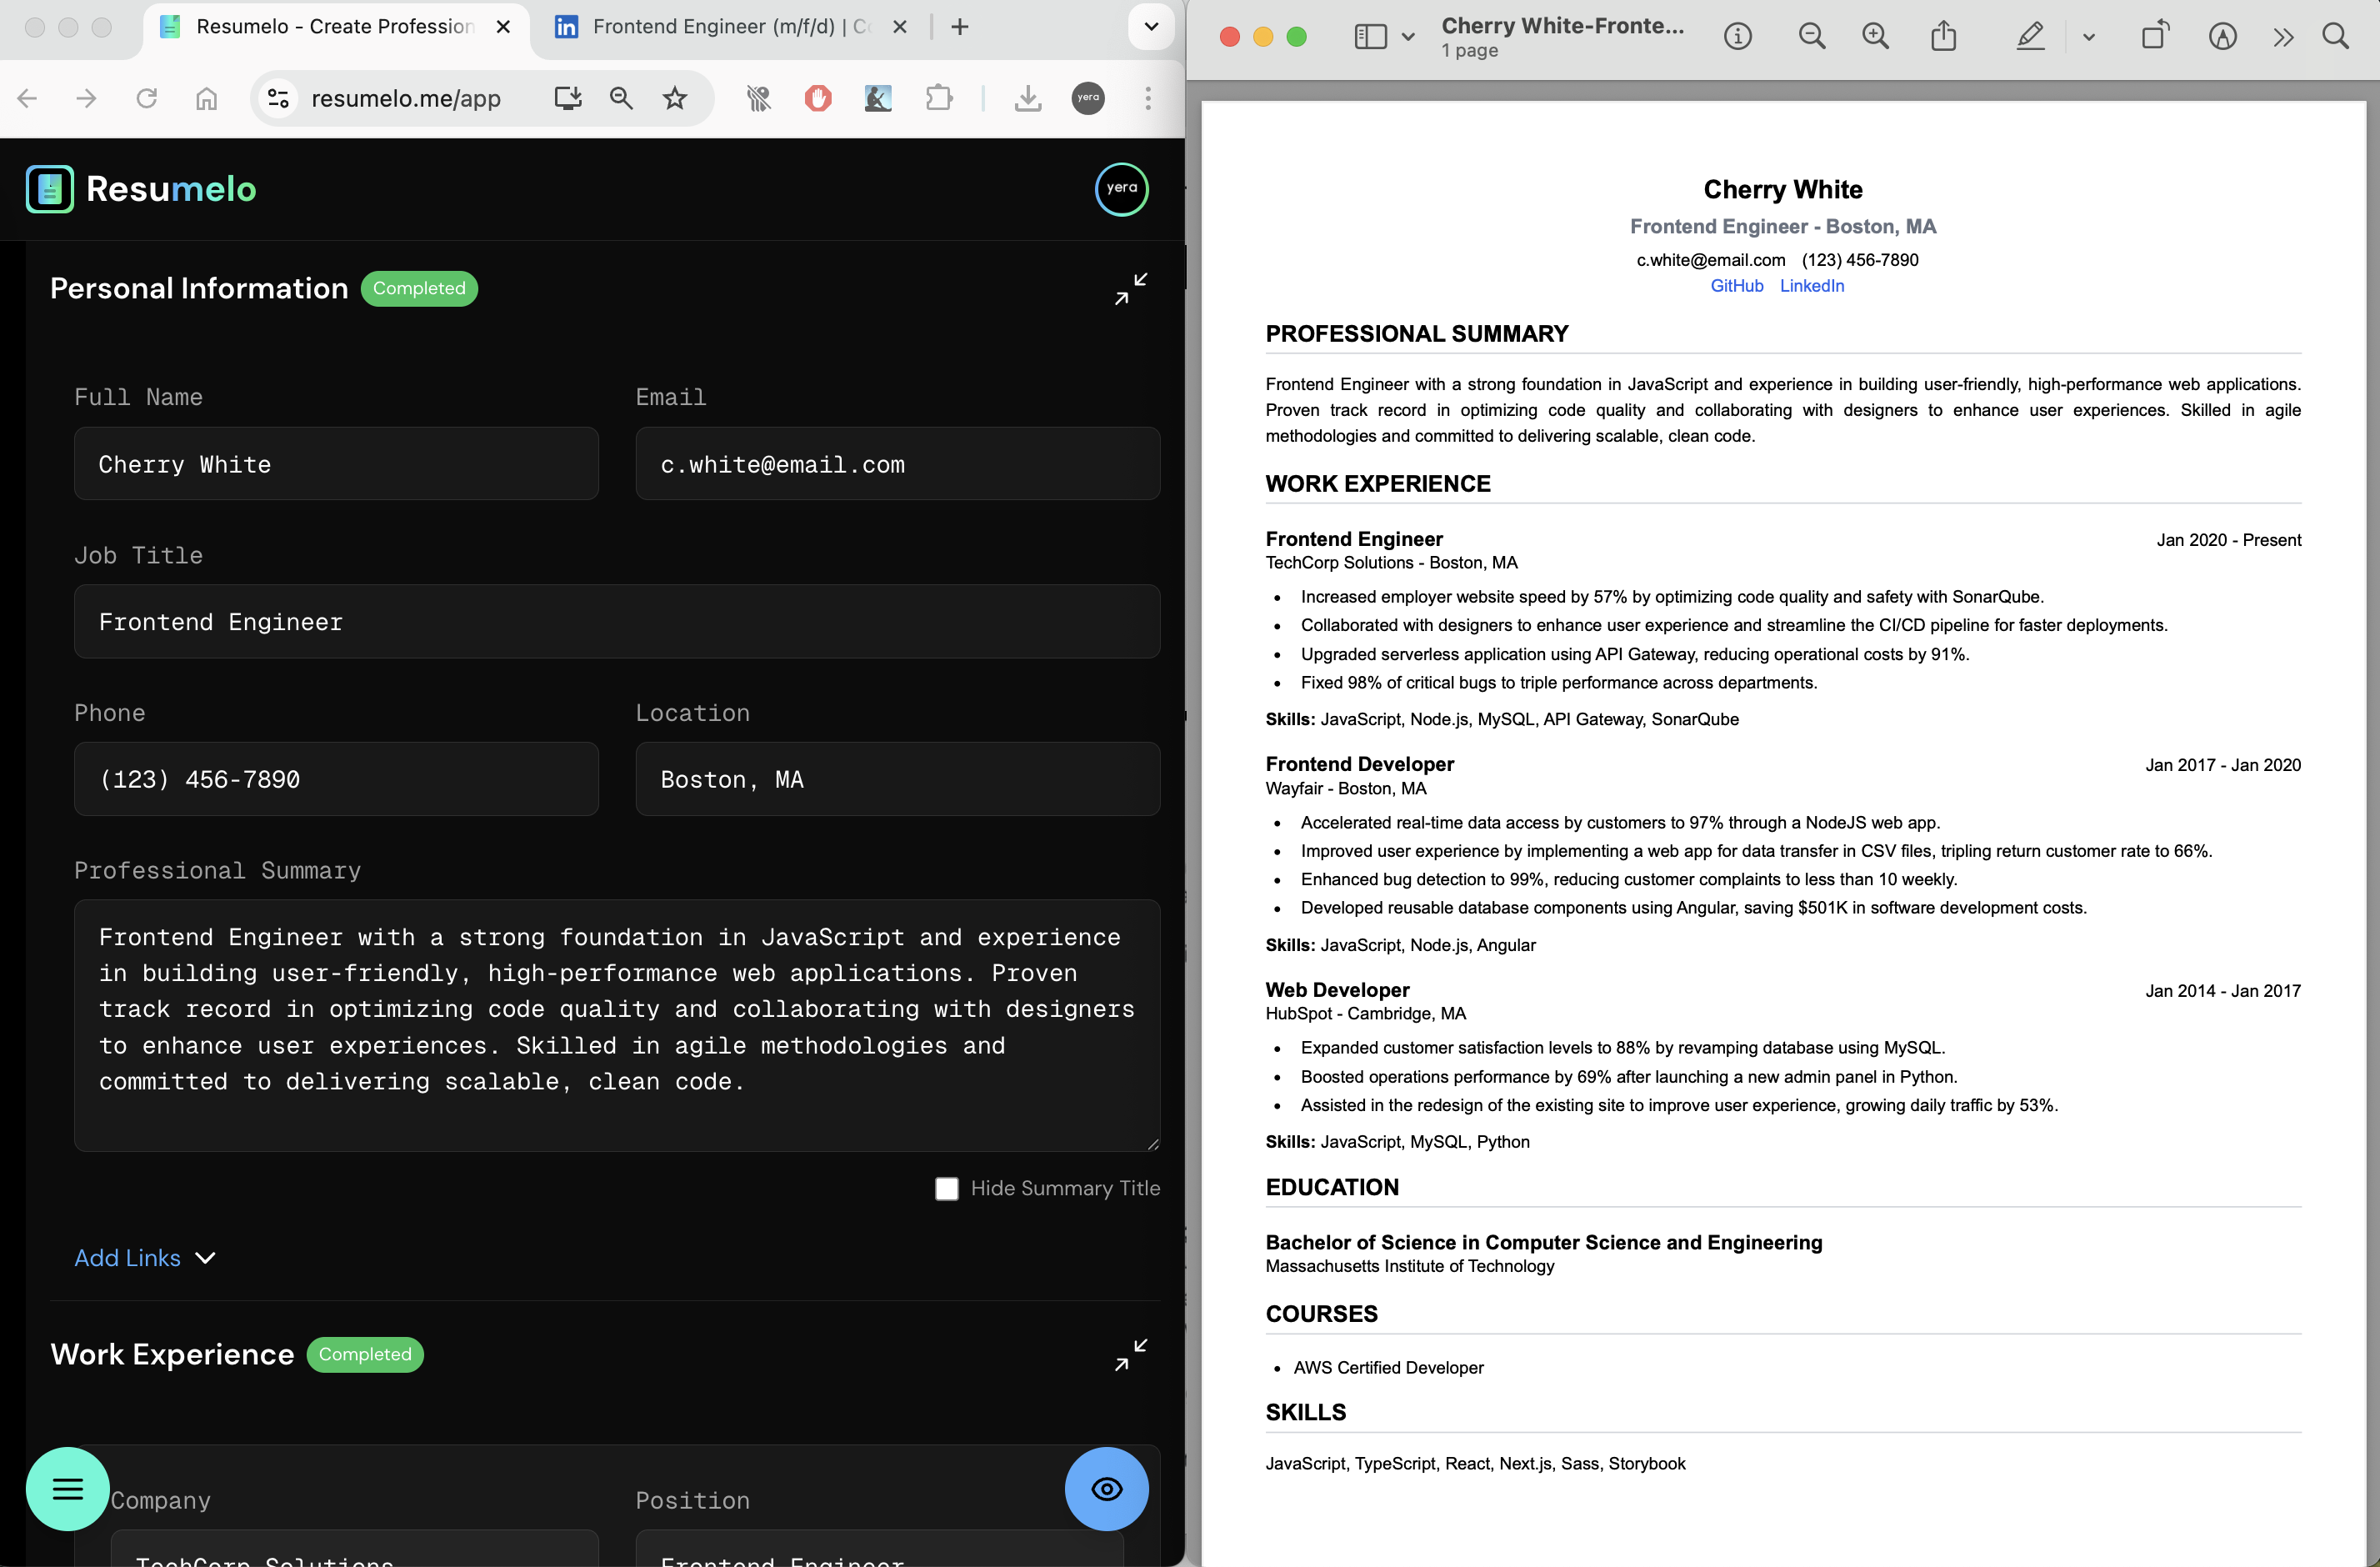Click the blue eye preview button

coord(1106,1488)
